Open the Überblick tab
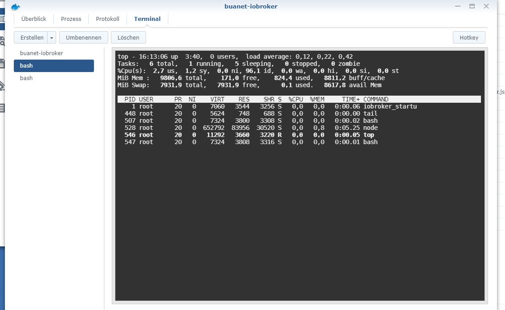Viewport: 505px width, 310px height. pyautogui.click(x=34, y=19)
